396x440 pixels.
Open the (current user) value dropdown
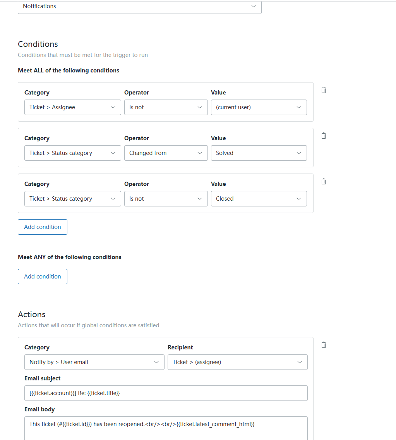click(259, 107)
